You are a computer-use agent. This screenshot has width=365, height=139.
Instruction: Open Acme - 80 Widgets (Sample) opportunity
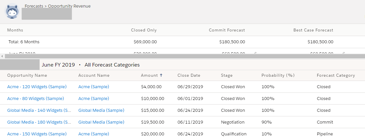point(35,98)
